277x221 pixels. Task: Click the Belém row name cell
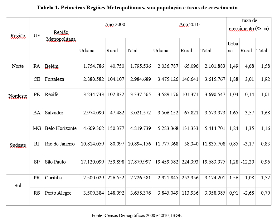pyautogui.click(x=52, y=66)
